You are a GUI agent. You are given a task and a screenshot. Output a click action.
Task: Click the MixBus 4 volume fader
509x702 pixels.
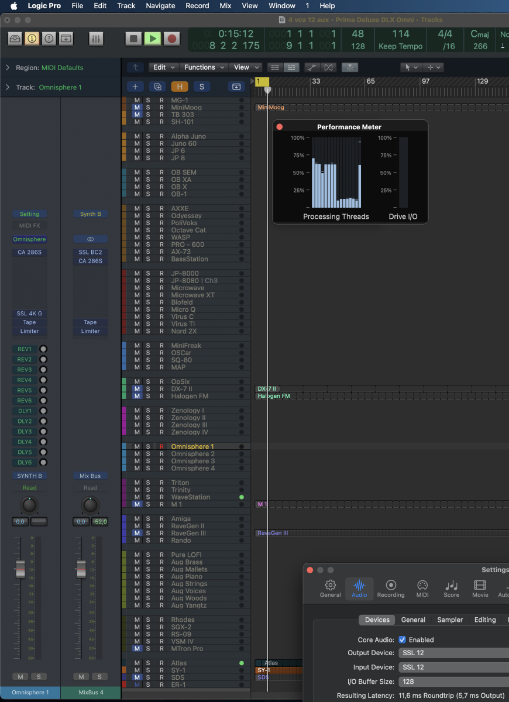click(x=81, y=568)
